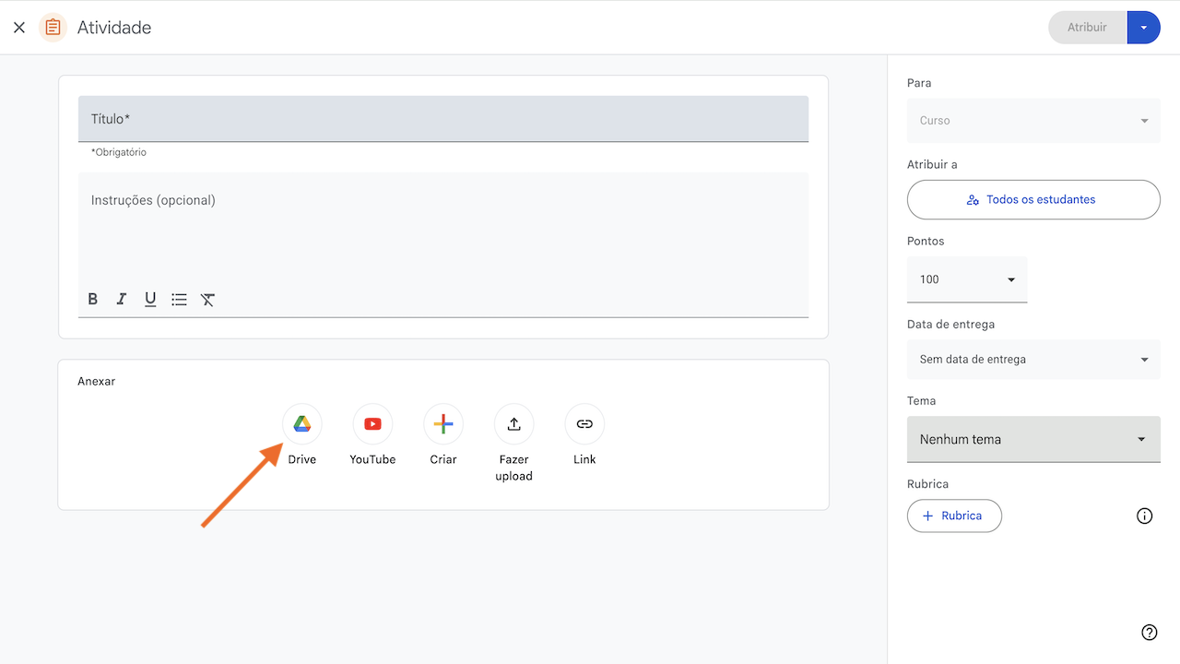Toggle underline formatting in instructions
Viewport: 1180px width, 664px height.
[x=150, y=299]
